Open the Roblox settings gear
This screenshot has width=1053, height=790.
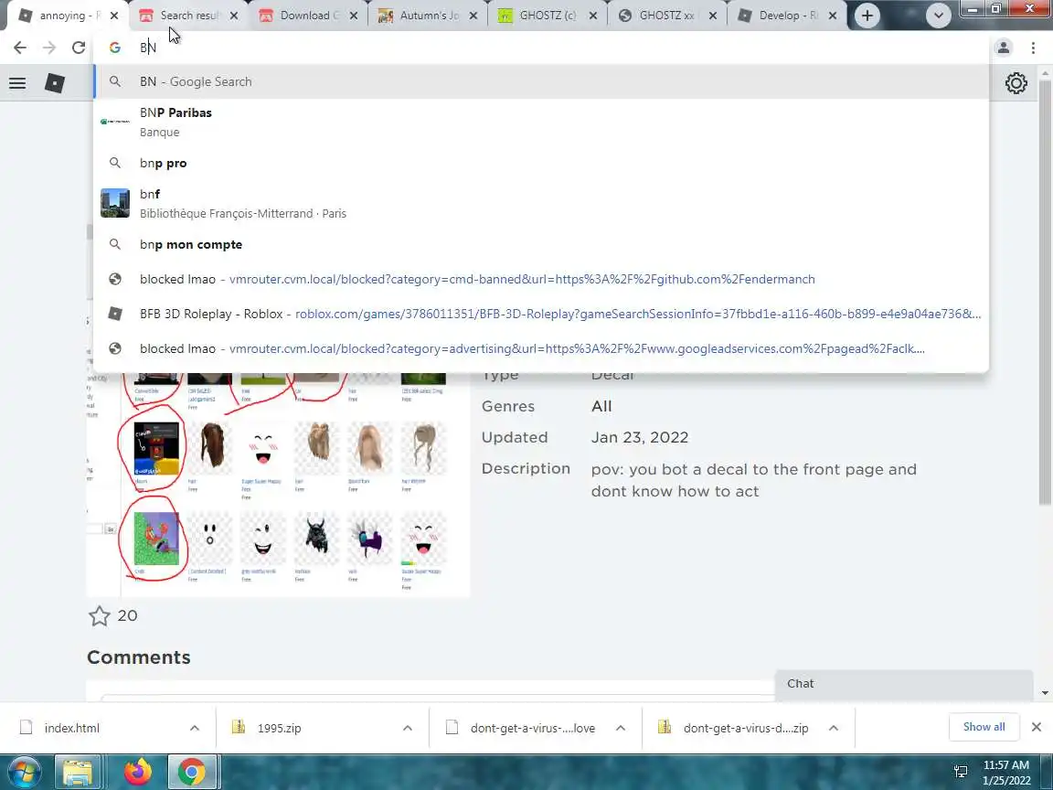[1016, 83]
